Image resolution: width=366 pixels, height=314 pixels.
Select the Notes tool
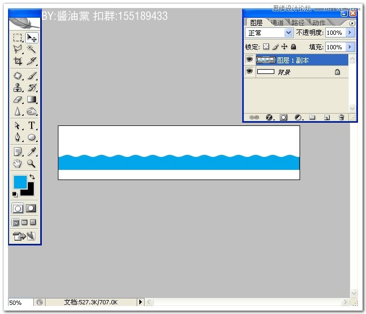click(x=18, y=152)
